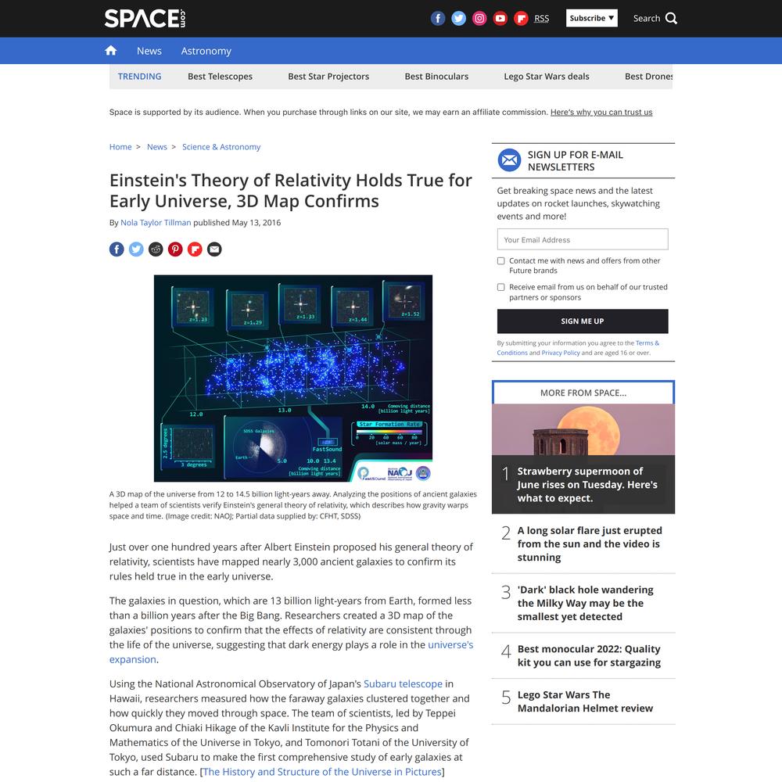The width and height of the screenshot is (782, 782).
Task: Open the RSS link
Action: (x=542, y=19)
